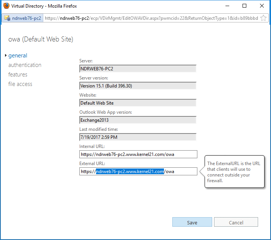This screenshot has height=240, width=271.
Task: Click the Internal URL label
Action: point(92,146)
